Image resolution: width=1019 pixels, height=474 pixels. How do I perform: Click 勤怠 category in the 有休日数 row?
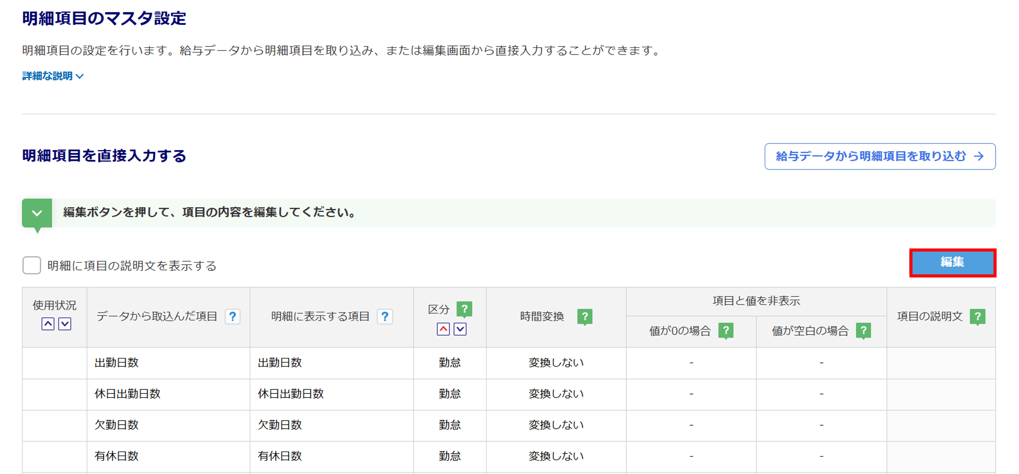point(449,456)
